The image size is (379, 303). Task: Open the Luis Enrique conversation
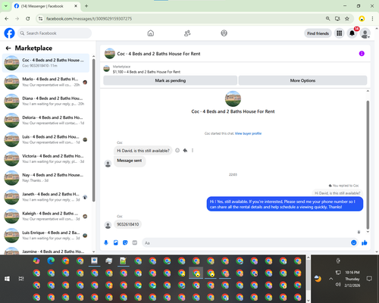45,236
